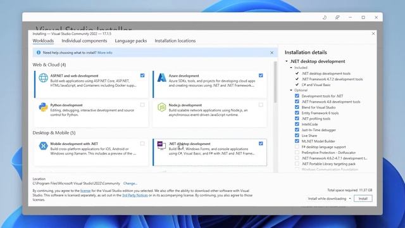Viewport: 405px width, 228px height.
Task: Check Node.js development workload
Action: click(x=261, y=105)
